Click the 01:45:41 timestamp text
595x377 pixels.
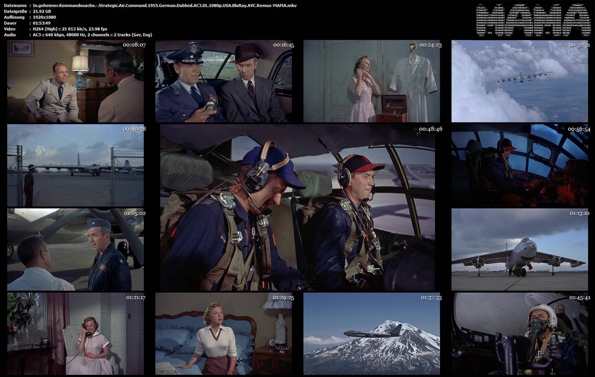[x=579, y=297]
